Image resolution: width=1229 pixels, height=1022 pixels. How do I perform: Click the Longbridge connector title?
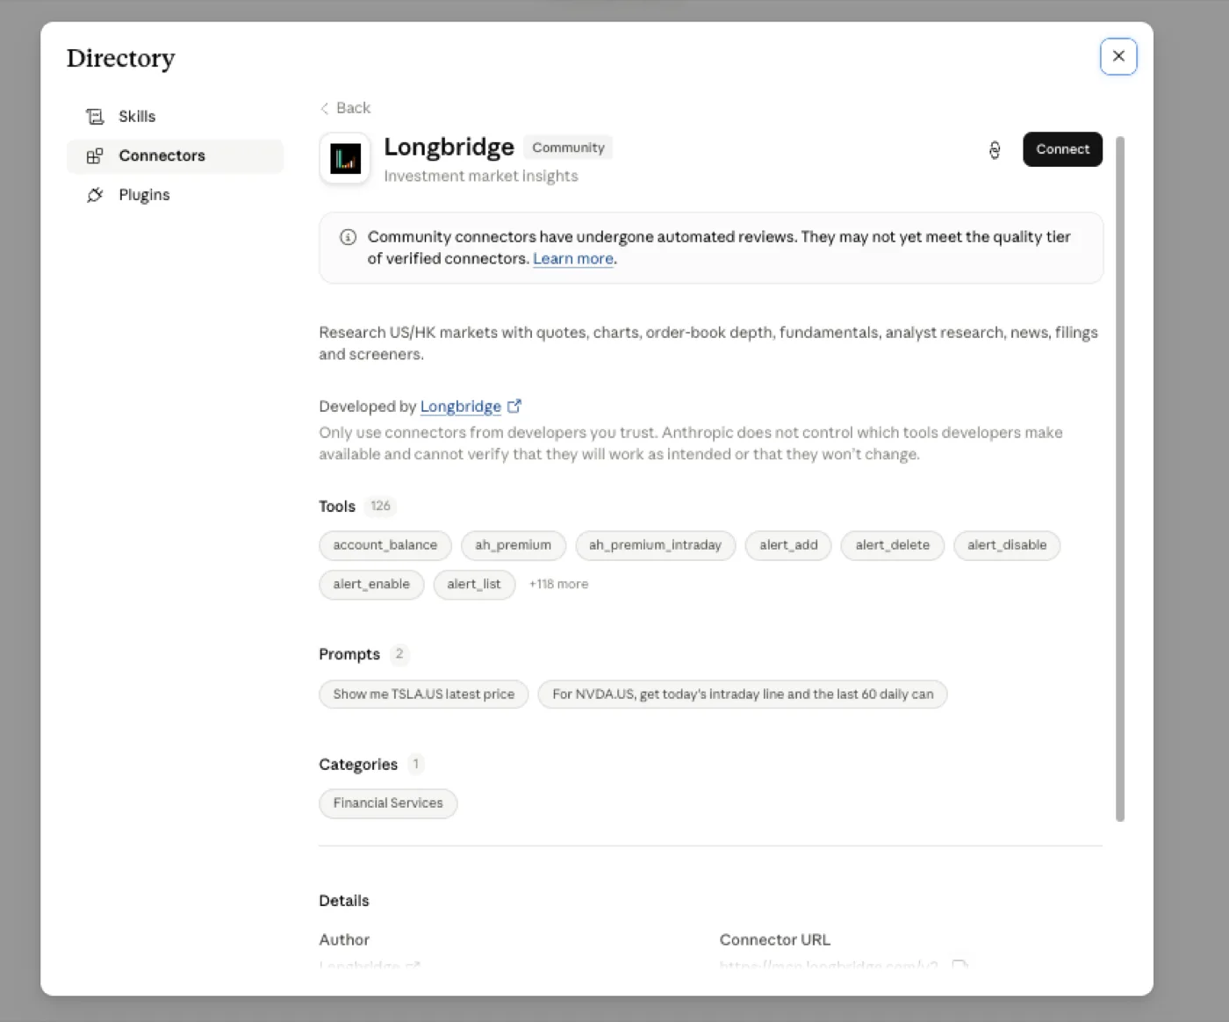449,147
